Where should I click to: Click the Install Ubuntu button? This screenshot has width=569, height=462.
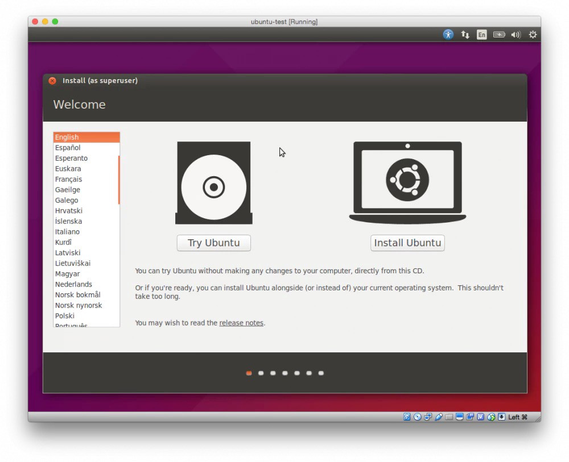407,243
